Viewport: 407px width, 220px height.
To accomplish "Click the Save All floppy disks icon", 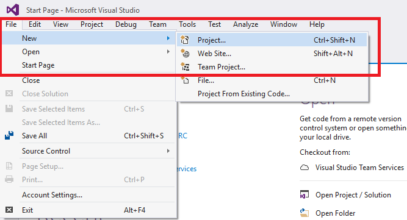I will click(x=9, y=135).
